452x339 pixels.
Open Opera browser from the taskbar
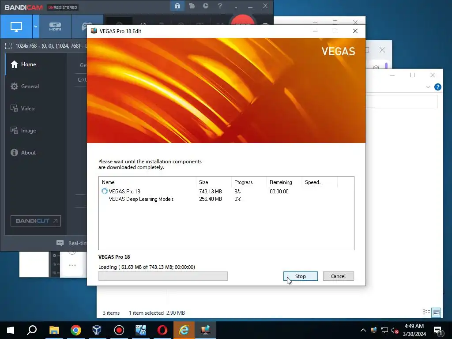click(x=162, y=330)
